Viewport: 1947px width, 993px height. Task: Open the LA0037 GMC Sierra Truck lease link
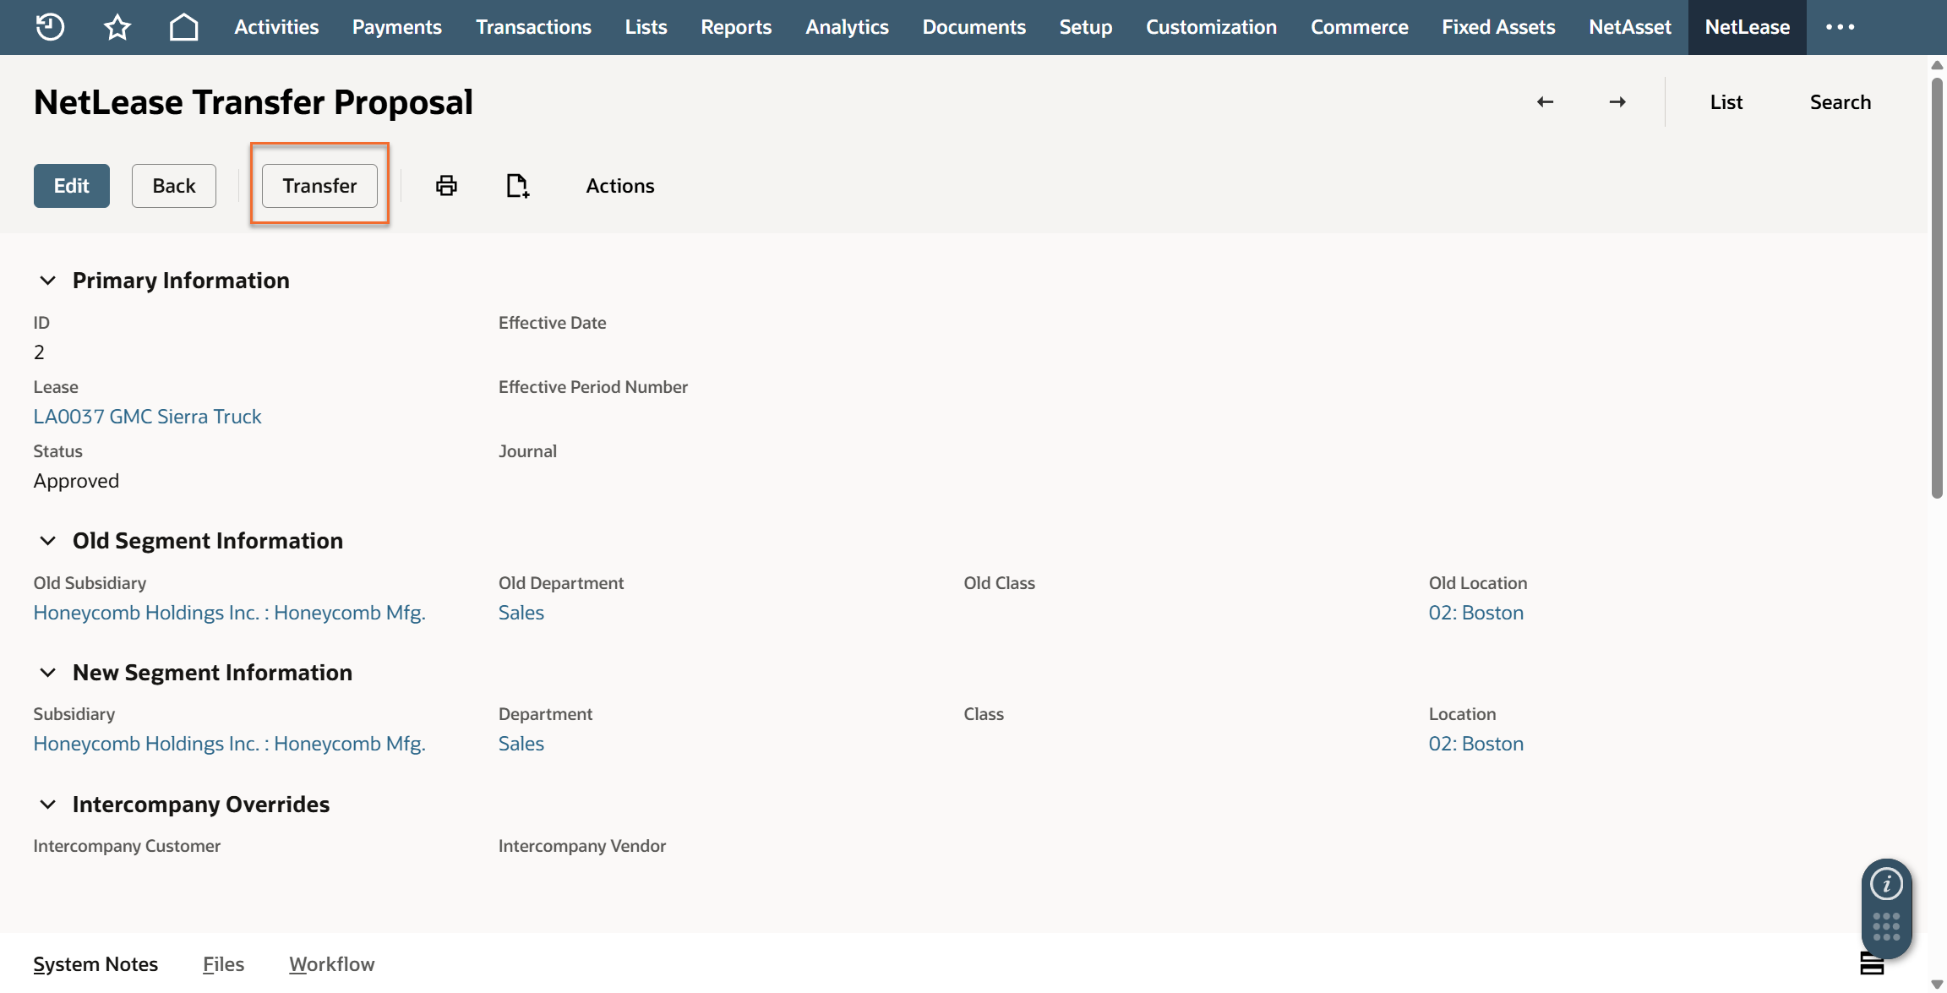[147, 417]
